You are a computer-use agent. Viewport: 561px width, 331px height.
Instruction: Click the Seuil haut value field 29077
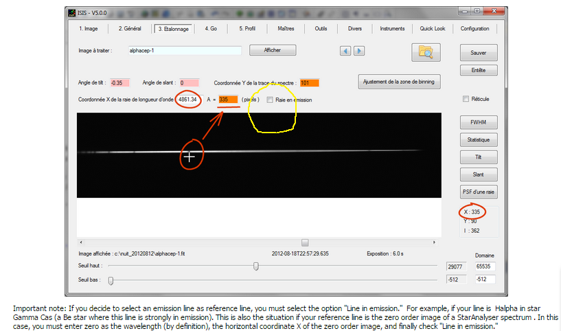457,266
